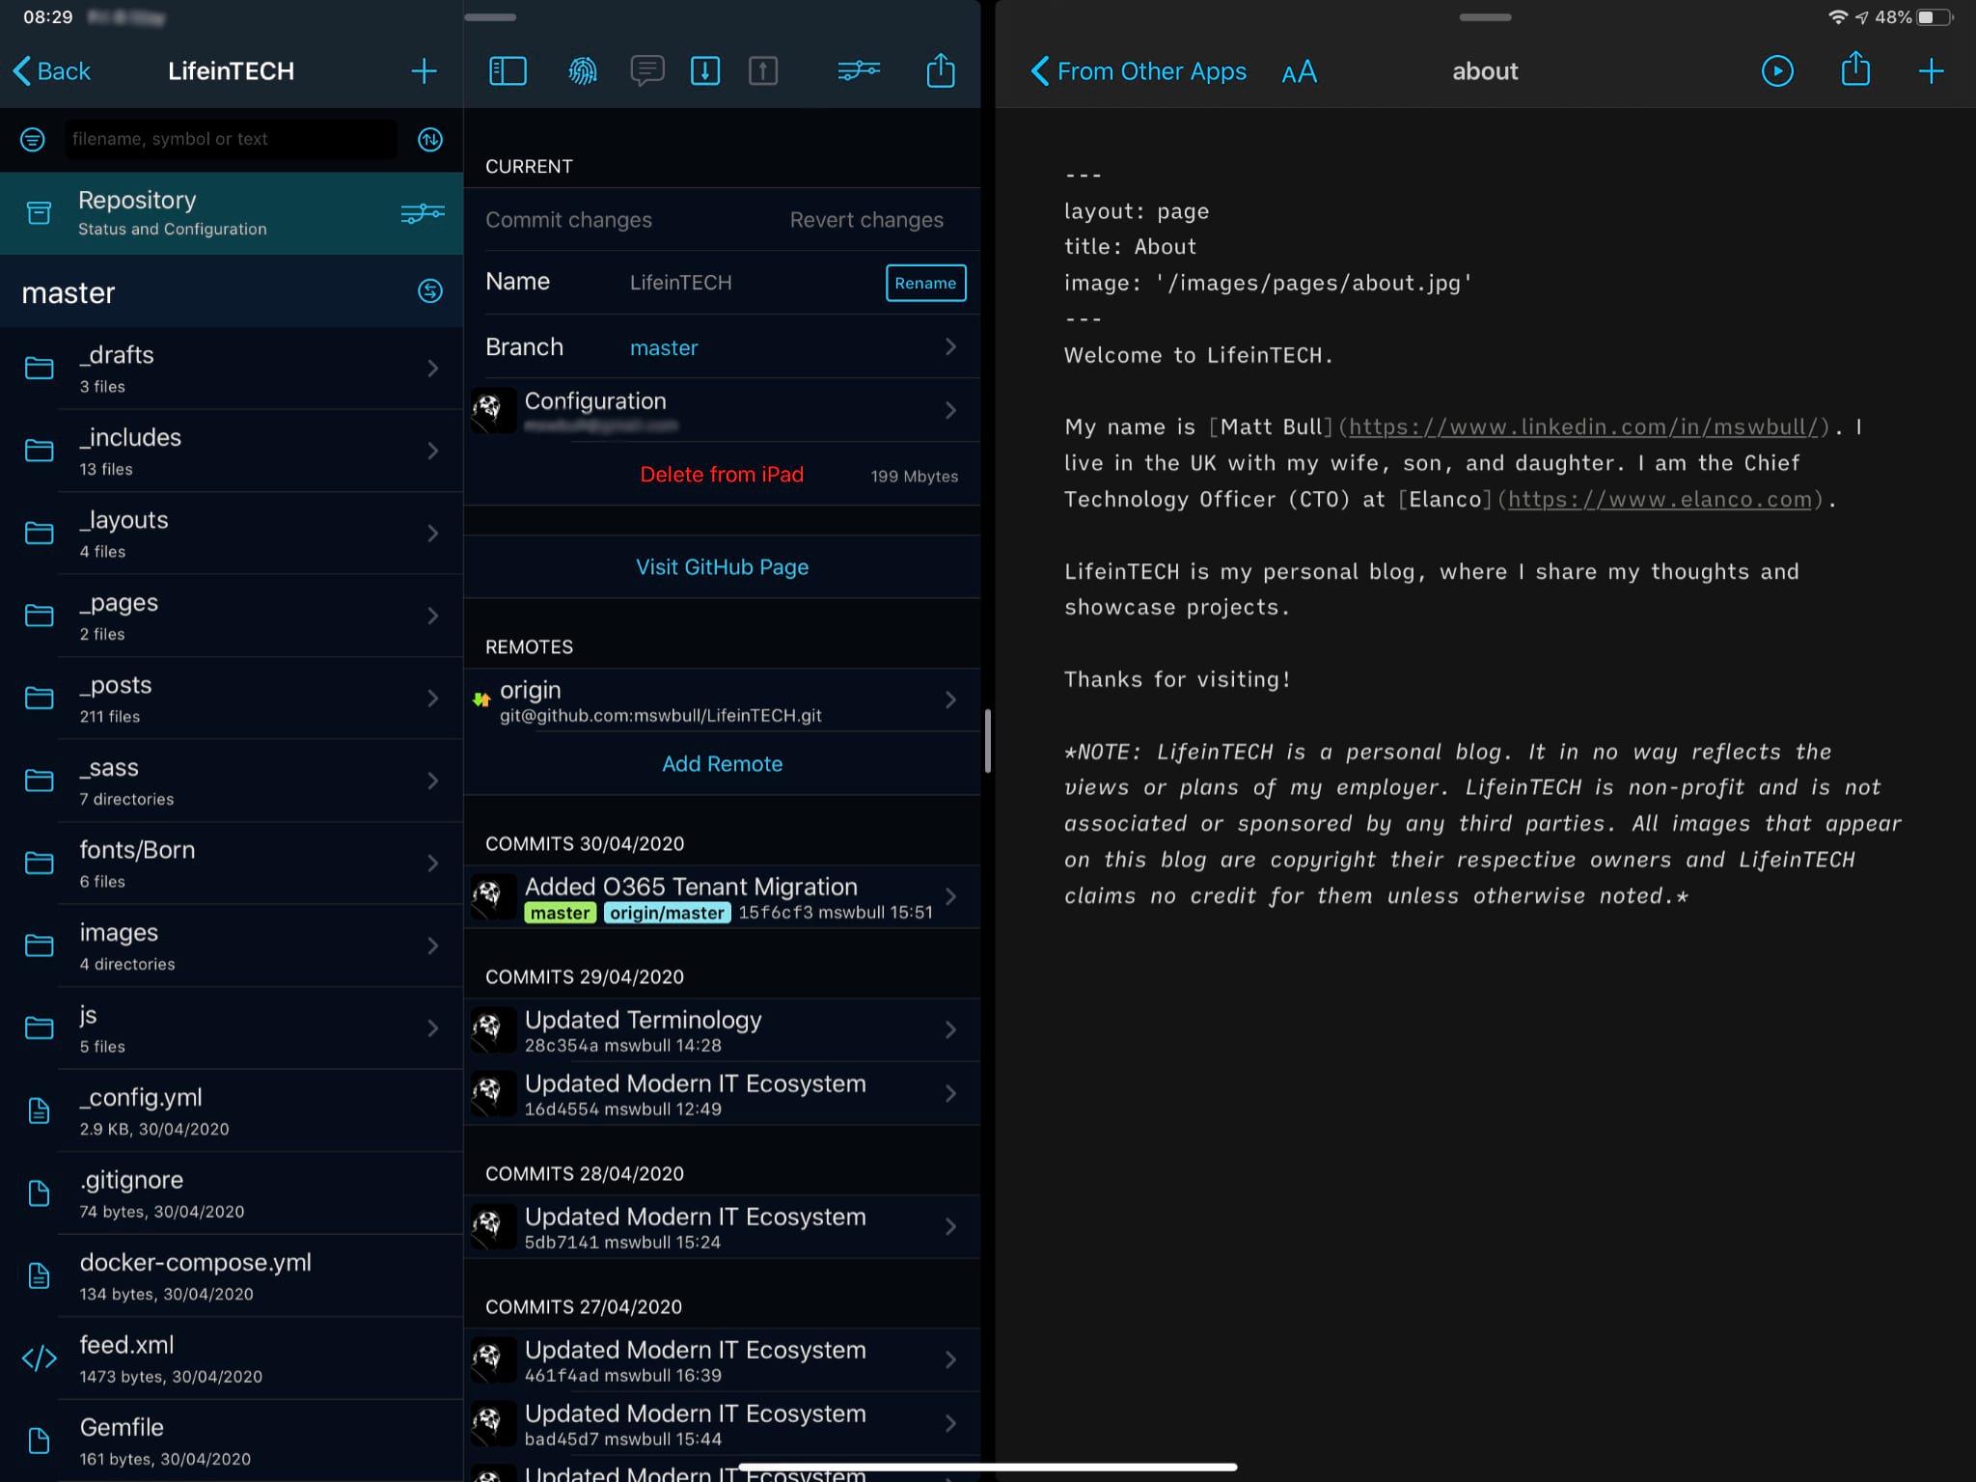Open repository settings sliders in Repository row

(423, 213)
